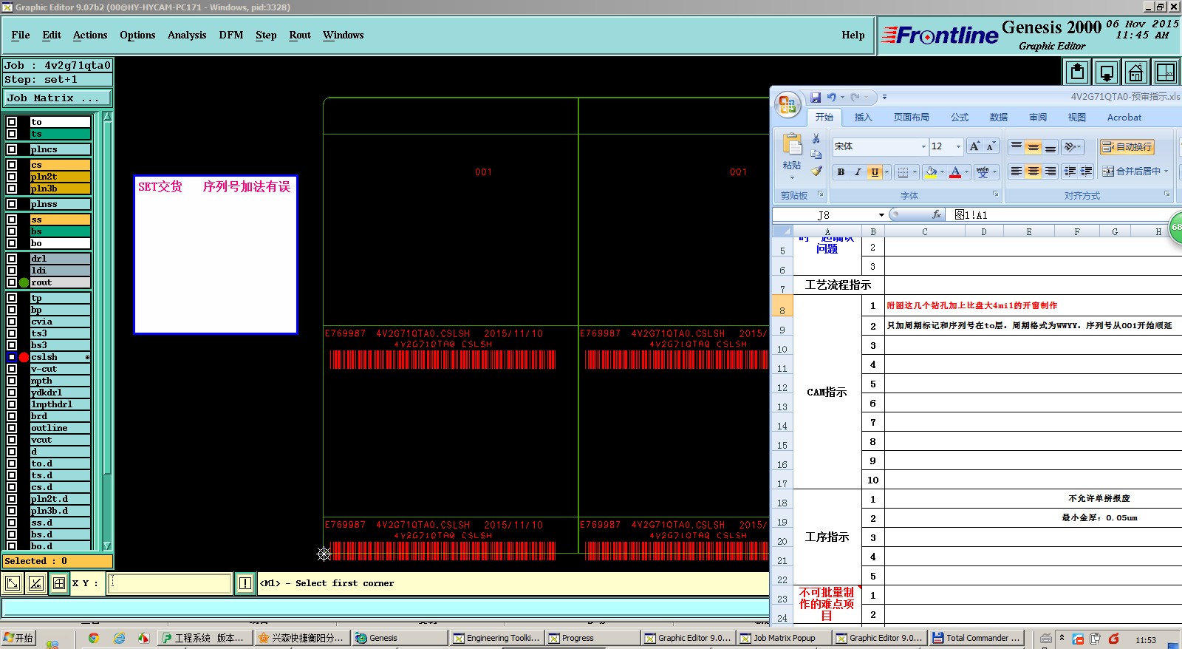Switch to the 页面布局 ribbon tab

click(x=911, y=118)
